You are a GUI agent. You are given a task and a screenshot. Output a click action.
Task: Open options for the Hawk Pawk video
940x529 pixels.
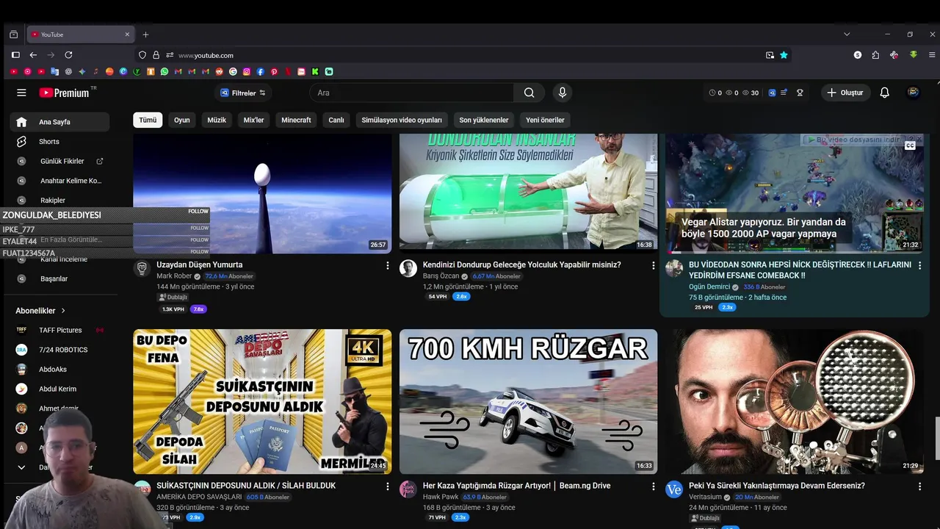[x=654, y=486]
